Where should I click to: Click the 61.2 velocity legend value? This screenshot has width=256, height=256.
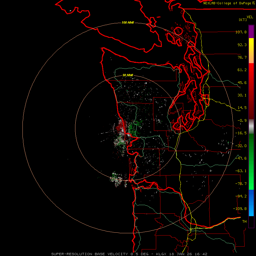click(242, 70)
